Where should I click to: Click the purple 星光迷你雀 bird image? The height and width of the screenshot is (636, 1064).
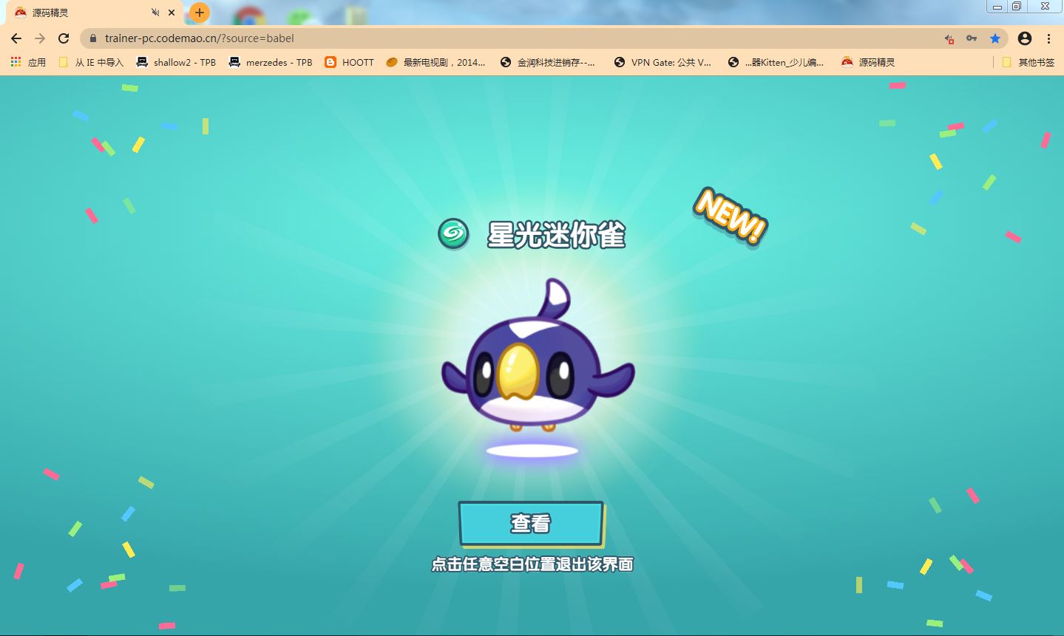click(538, 356)
